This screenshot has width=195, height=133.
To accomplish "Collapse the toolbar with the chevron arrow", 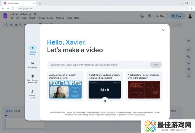I will [x=178, y=25].
